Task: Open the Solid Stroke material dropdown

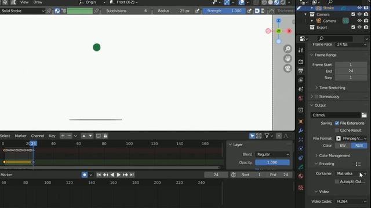Action: click(23, 11)
